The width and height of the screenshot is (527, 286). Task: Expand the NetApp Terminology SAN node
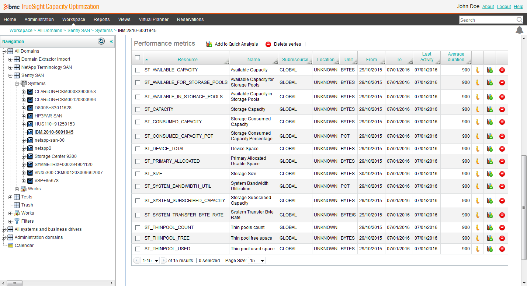[x=10, y=67]
